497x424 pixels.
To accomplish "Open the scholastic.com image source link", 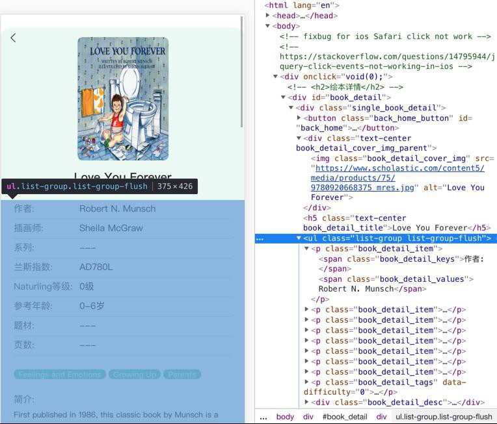I will 397,178.
